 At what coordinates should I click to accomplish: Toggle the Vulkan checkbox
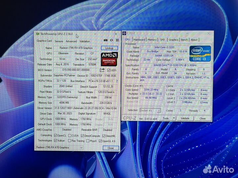point(56,140)
